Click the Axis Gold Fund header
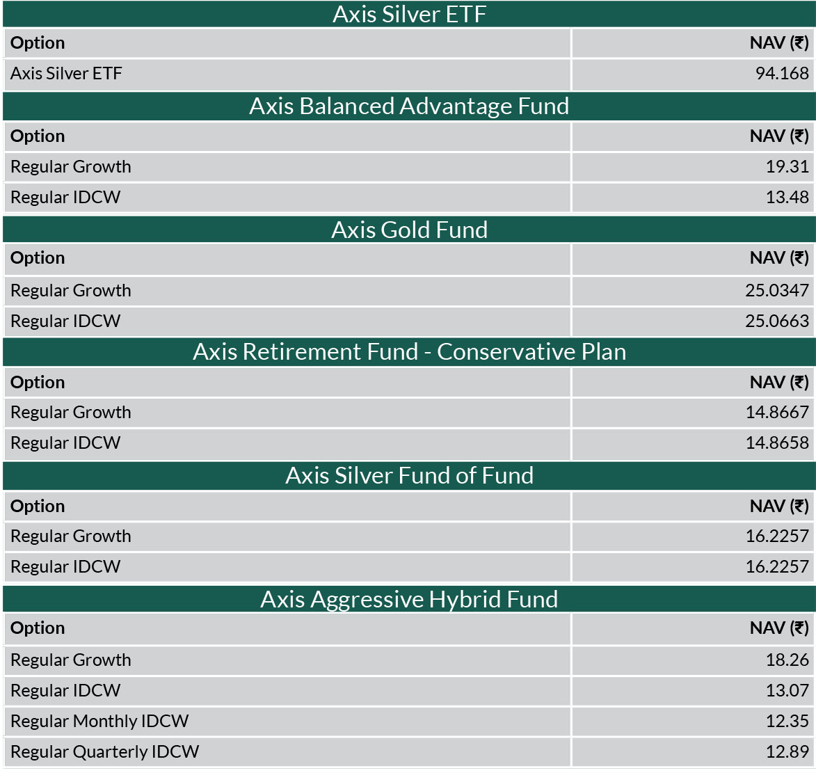The width and height of the screenshot is (816, 773). coord(409,230)
